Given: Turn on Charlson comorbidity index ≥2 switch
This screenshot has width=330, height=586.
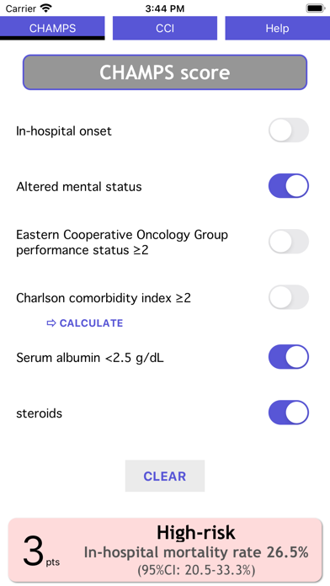Looking at the screenshot, I should pyautogui.click(x=289, y=297).
